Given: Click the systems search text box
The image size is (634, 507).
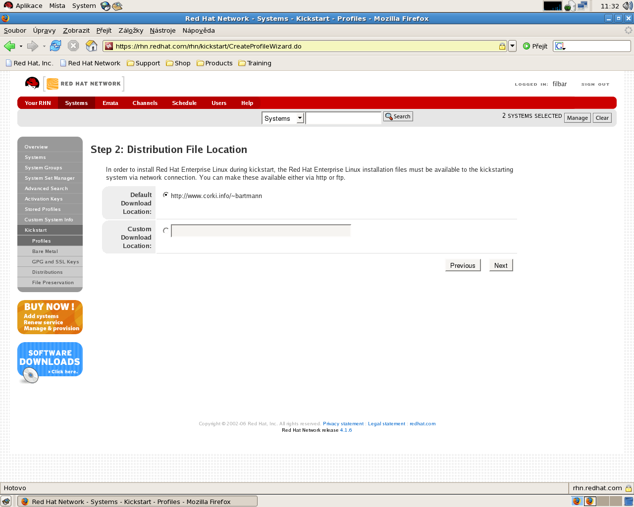Looking at the screenshot, I should click(x=343, y=118).
